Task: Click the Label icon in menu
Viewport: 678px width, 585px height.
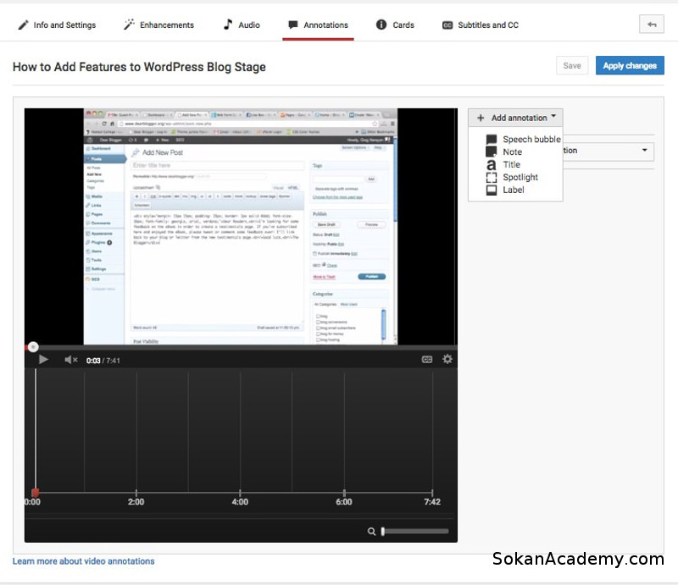Action: pos(492,190)
